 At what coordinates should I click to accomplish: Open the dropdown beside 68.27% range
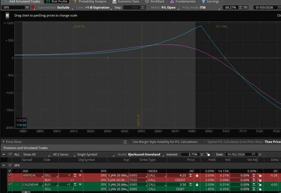click(245, 8)
